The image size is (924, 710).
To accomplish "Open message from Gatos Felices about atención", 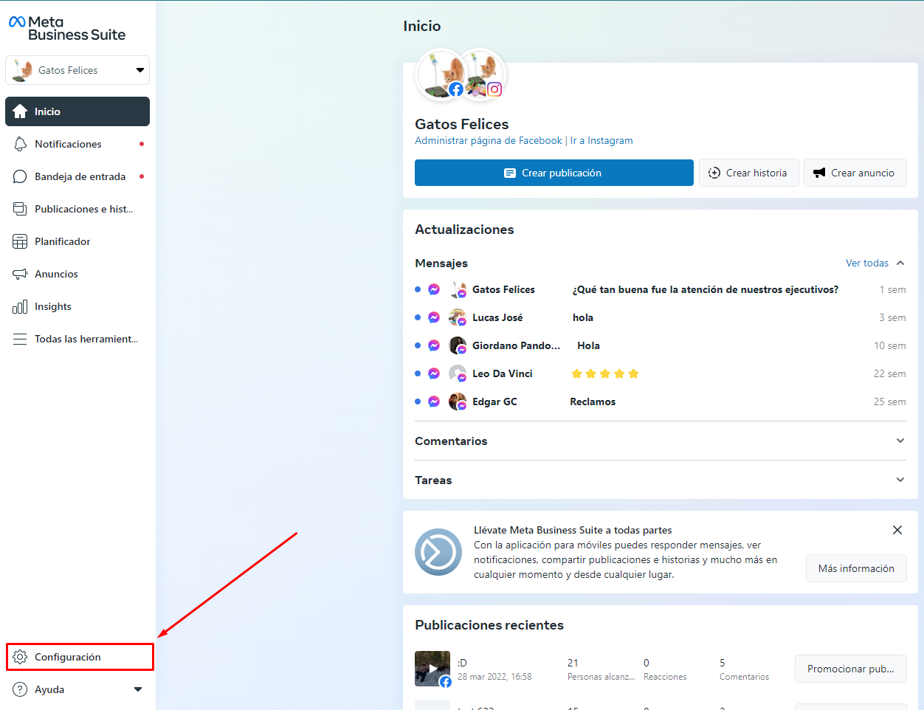I will pos(661,289).
